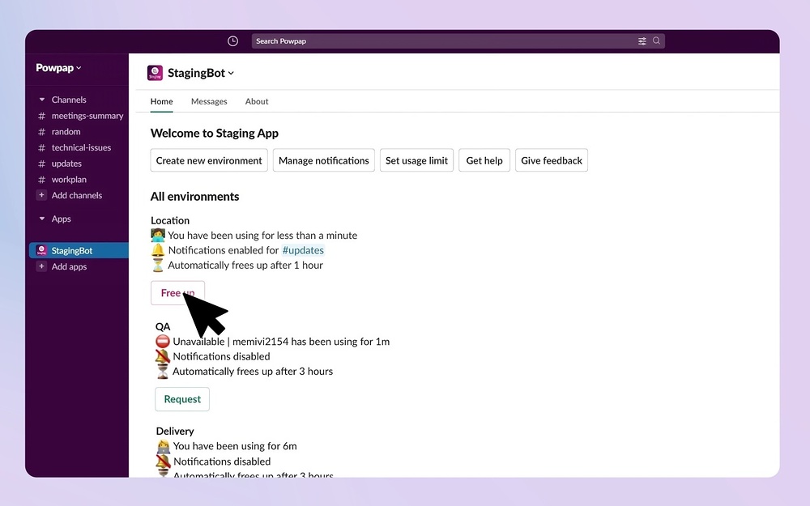Click hash icon of meetings-summary channel
Viewport: 810px width, 506px height.
point(42,116)
